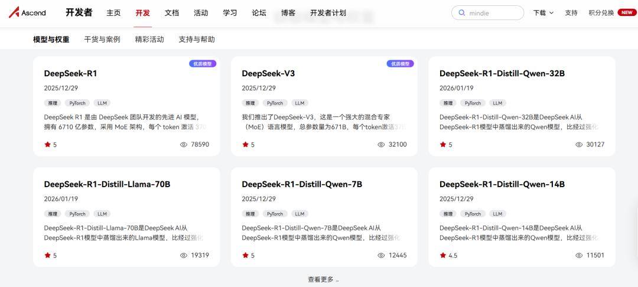Expand the 下载 dropdown menu
Viewport: 638px width, 287px height.
pos(543,13)
